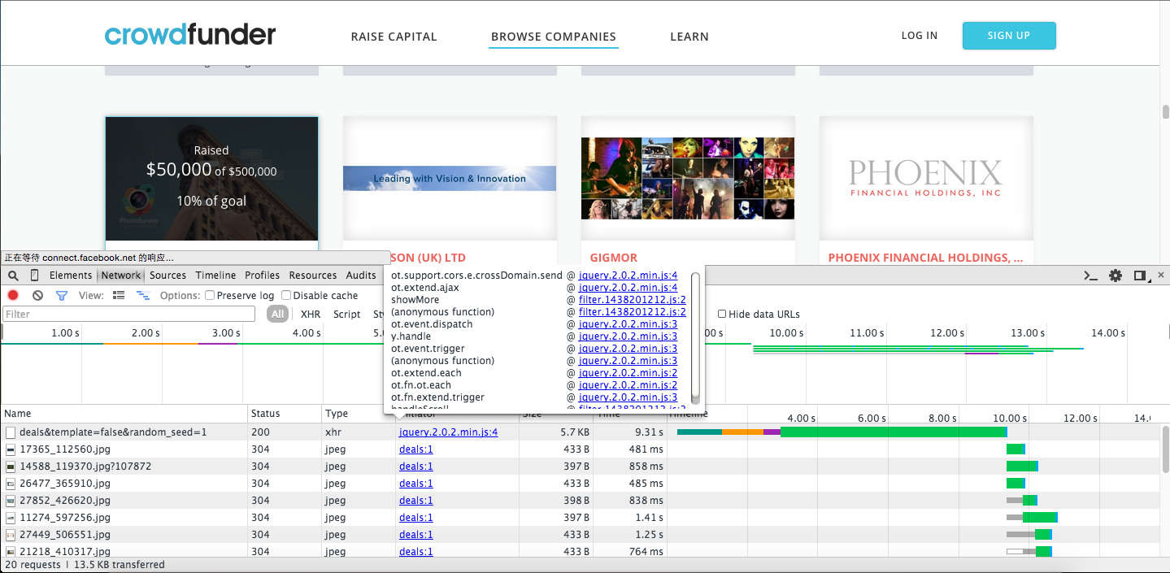Click jquery link for ot.extend.ajax
The image size is (1170, 573).
tap(628, 288)
